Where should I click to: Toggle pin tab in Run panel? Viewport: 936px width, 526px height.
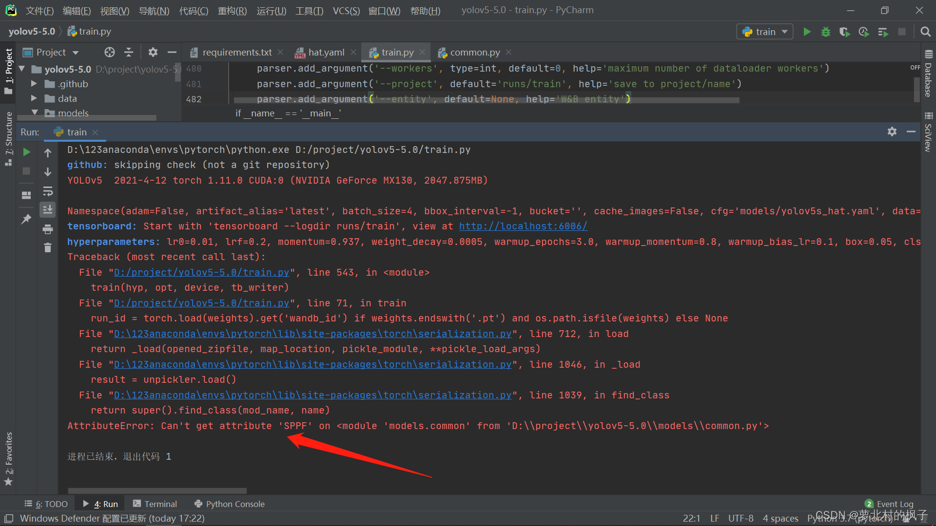tap(26, 219)
